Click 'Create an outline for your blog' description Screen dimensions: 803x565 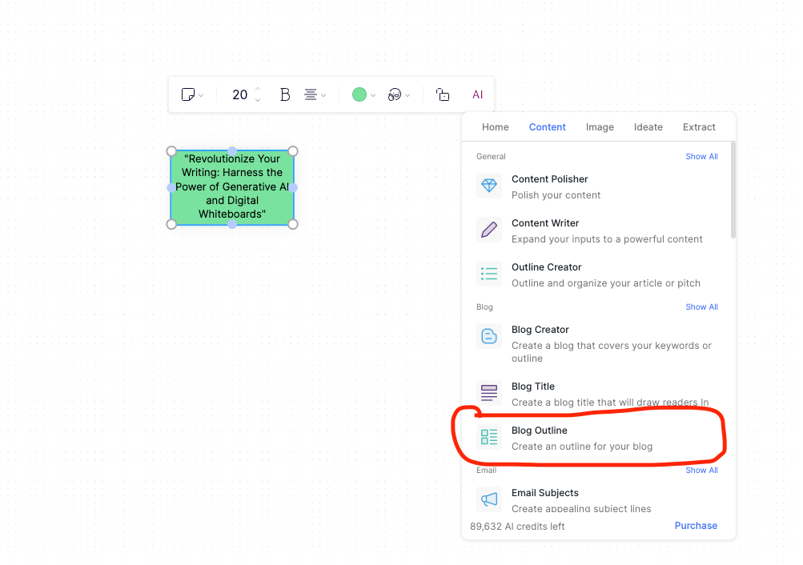pos(582,447)
